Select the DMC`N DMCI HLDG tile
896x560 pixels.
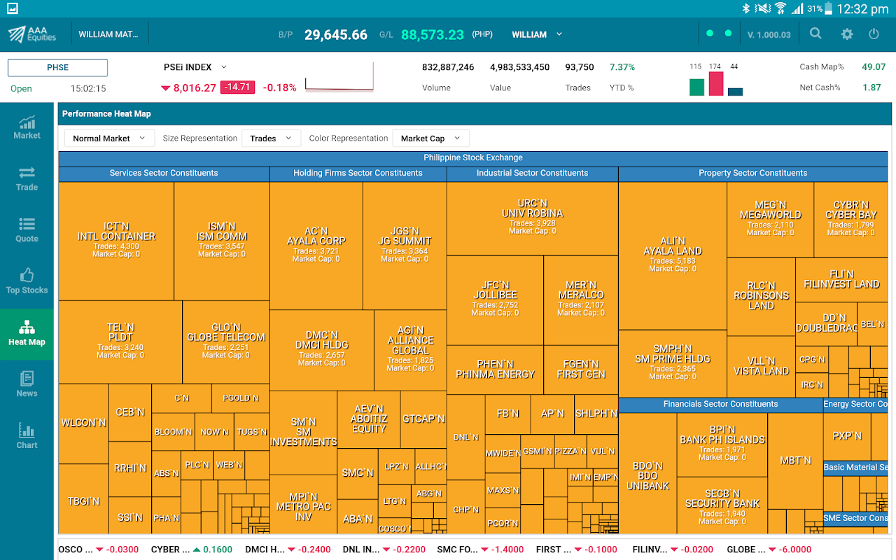(321, 350)
